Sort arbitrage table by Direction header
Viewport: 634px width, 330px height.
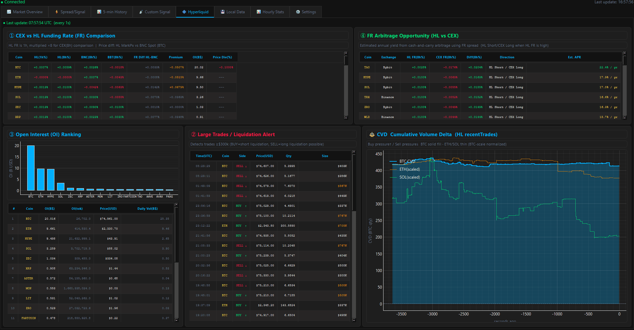507,57
